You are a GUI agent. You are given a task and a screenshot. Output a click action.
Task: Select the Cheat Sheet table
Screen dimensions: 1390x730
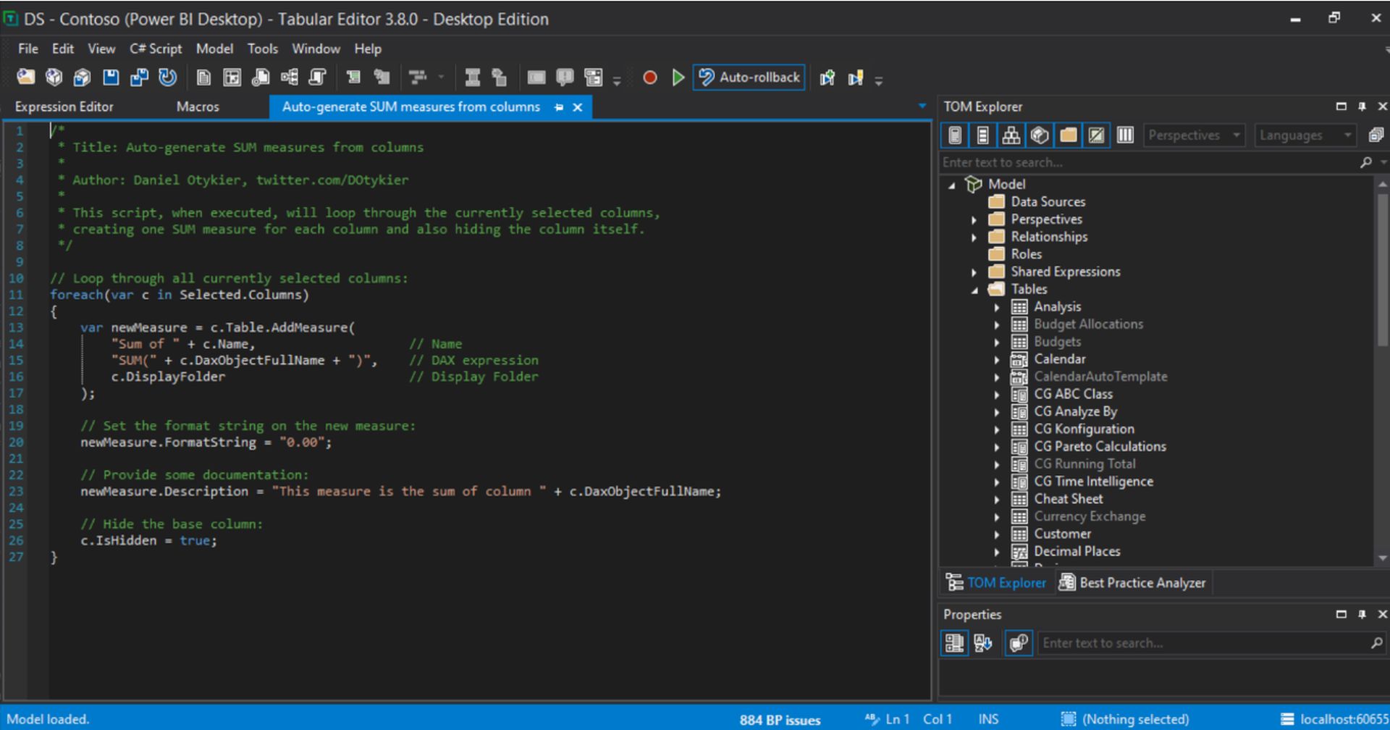1068,499
